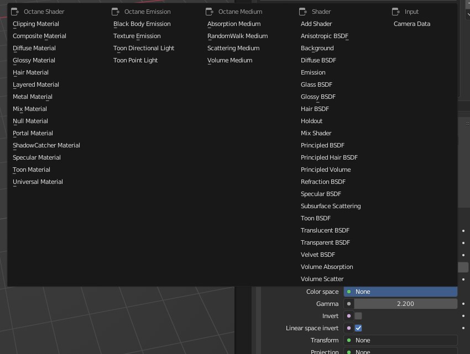Choose Clipping Material

tap(36, 24)
